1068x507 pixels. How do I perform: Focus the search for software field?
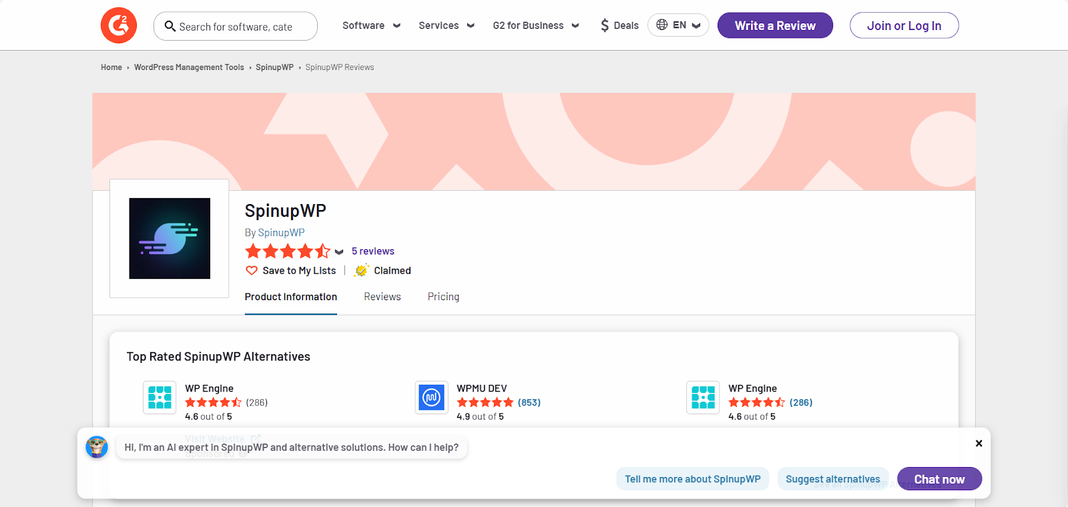click(x=236, y=26)
